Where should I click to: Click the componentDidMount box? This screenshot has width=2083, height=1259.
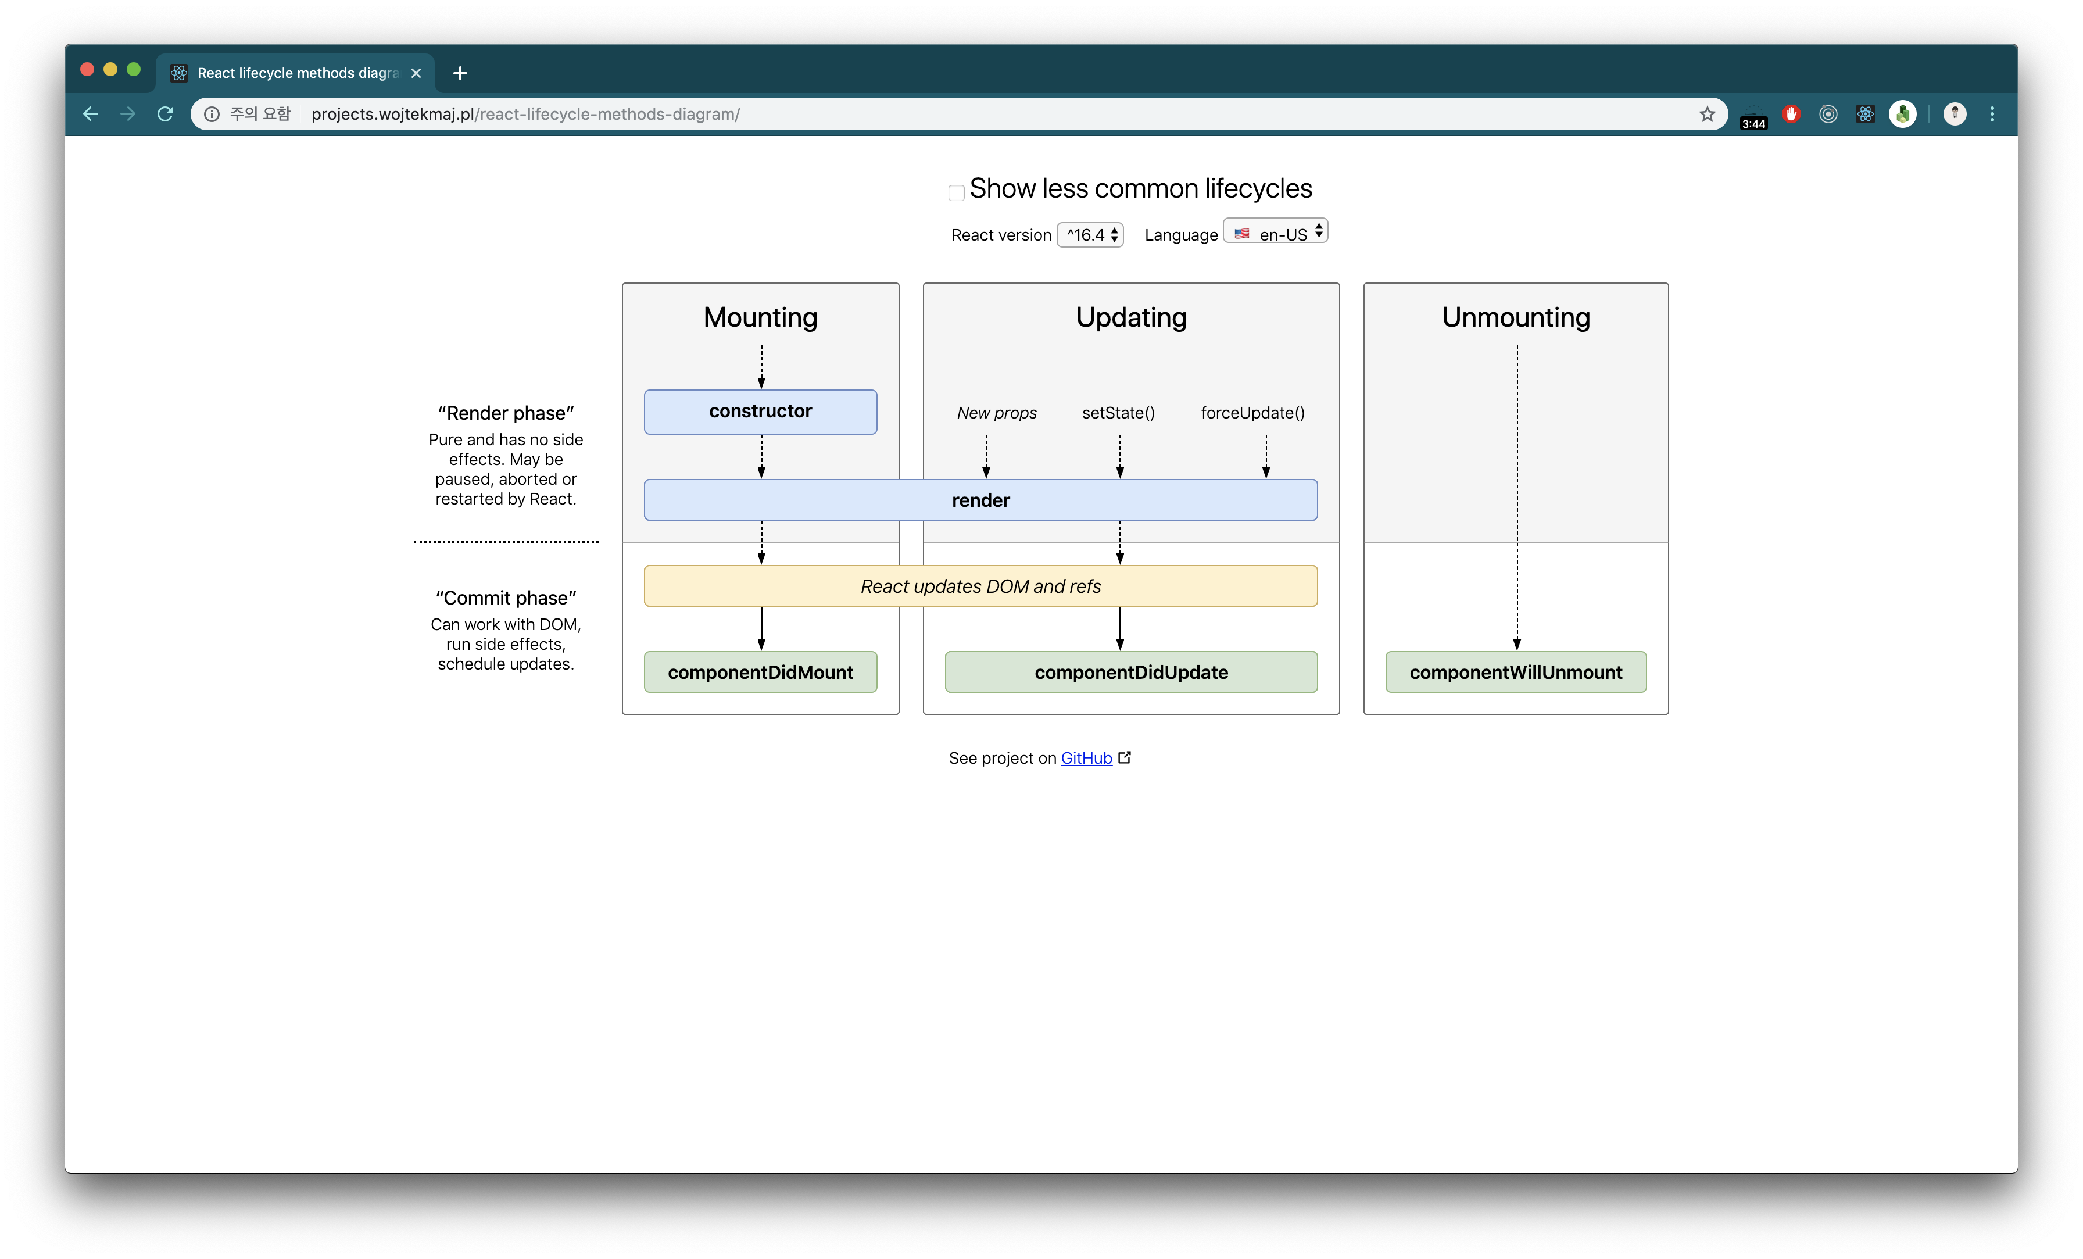click(760, 672)
